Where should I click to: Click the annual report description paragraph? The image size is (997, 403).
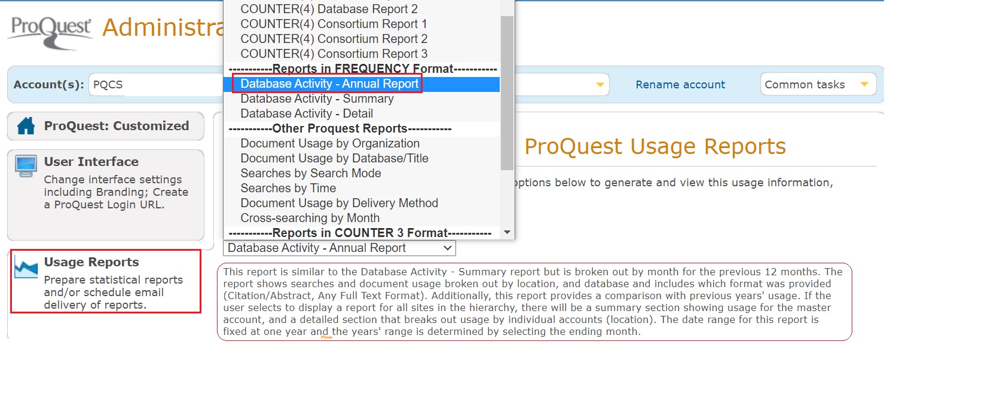533,302
